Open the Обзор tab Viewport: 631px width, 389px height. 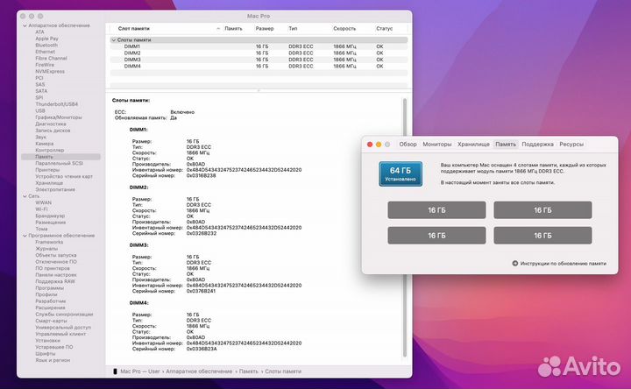coord(408,144)
